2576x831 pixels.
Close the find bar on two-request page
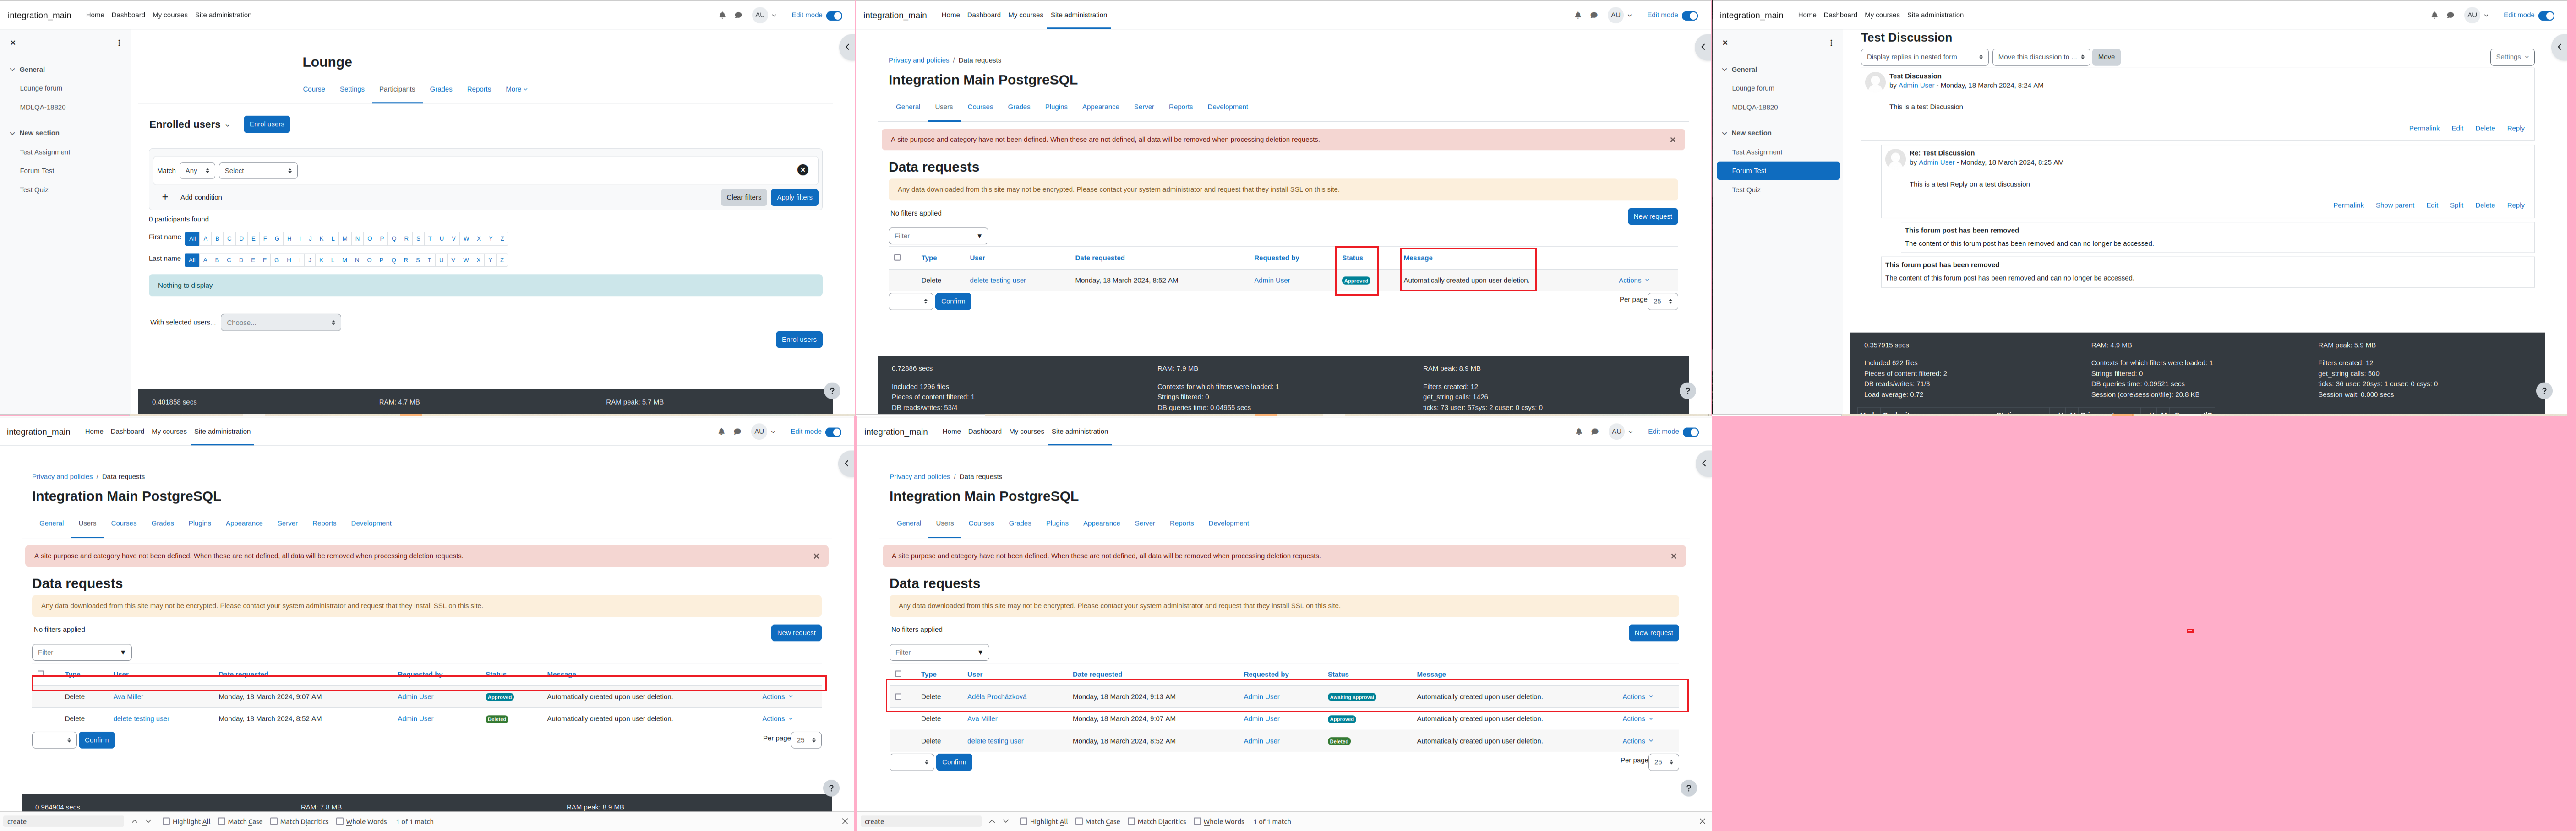(845, 822)
